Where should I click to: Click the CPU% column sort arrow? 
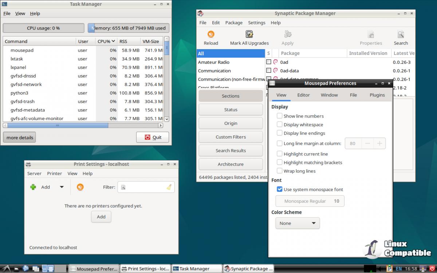[x=113, y=41]
